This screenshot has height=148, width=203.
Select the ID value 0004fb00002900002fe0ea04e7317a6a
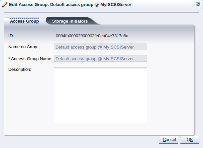[x=92, y=36]
